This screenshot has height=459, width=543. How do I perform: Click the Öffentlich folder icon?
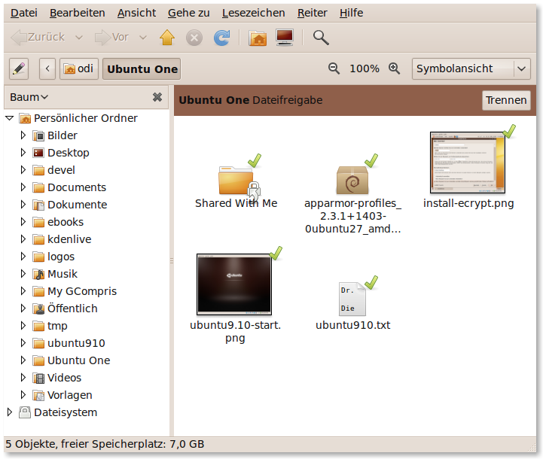click(38, 309)
